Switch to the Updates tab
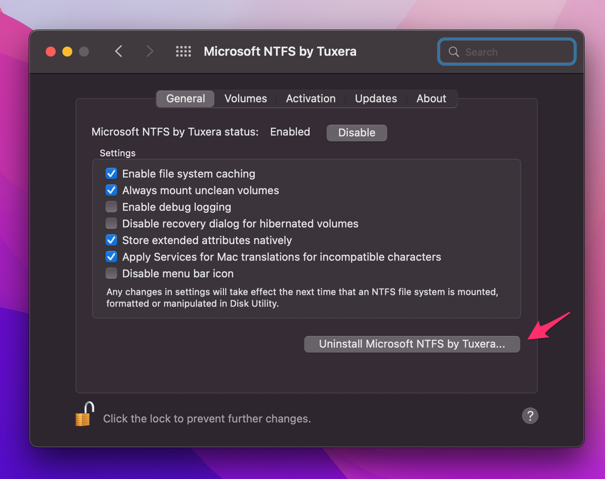 (x=376, y=99)
